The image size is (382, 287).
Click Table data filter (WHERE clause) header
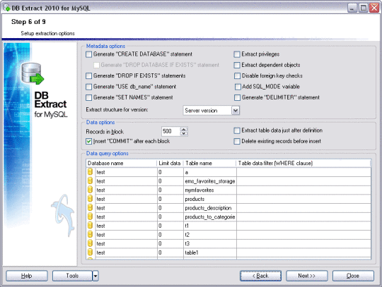[303, 163]
